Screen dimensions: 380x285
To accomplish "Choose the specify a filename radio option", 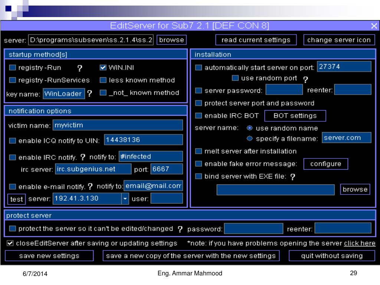I will [249, 138].
